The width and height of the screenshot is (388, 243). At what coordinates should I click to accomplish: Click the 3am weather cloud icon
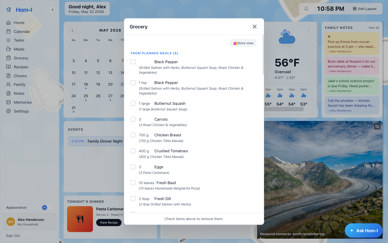(292, 95)
